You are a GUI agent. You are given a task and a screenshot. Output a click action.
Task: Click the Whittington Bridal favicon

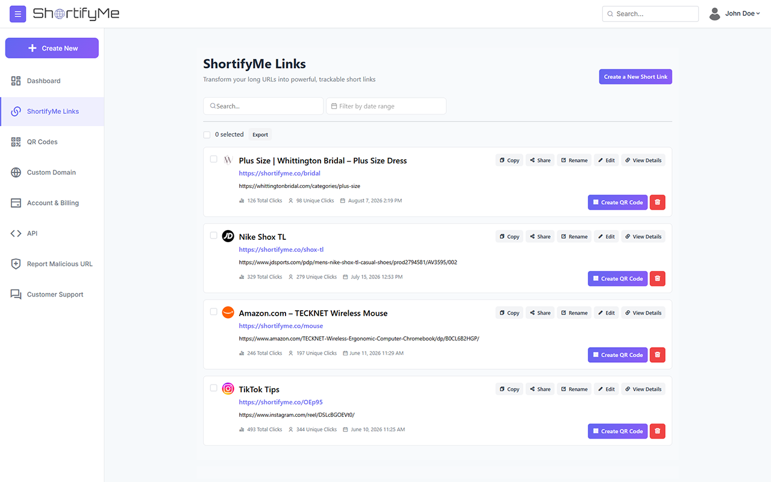228,160
